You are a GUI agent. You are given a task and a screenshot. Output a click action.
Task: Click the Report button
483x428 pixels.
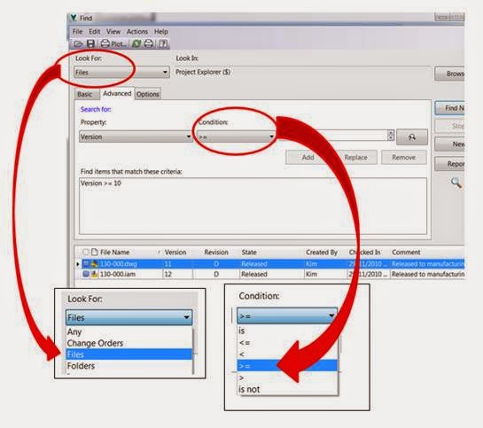tap(449, 164)
